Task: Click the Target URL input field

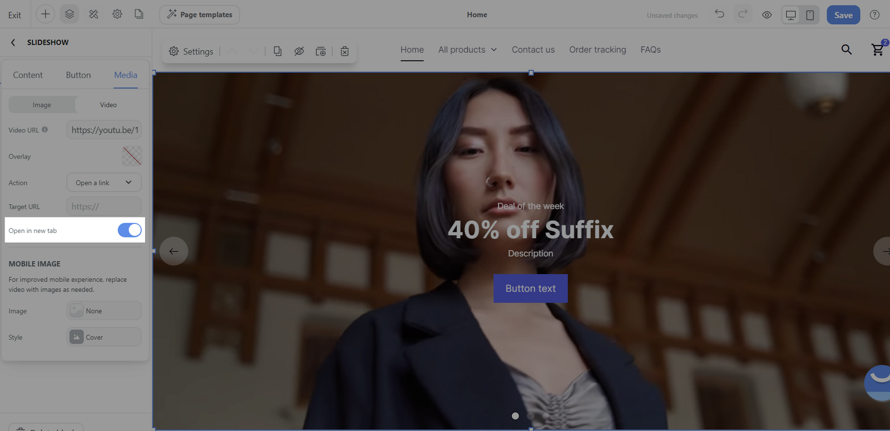Action: click(104, 206)
